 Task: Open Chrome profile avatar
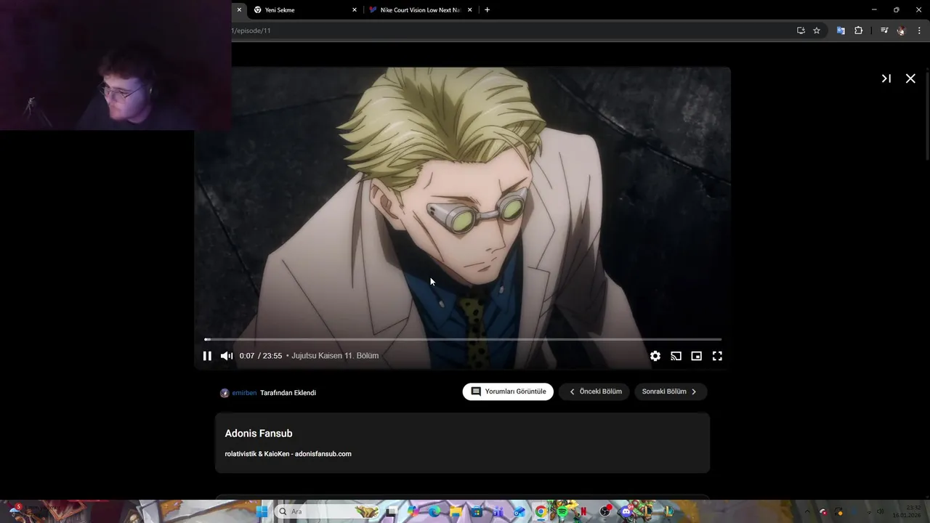point(902,31)
